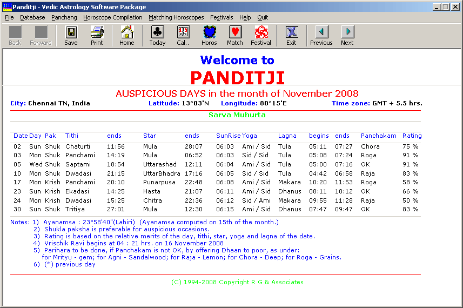Click the Star column header
This screenshot has width=463, height=308.
point(150,136)
